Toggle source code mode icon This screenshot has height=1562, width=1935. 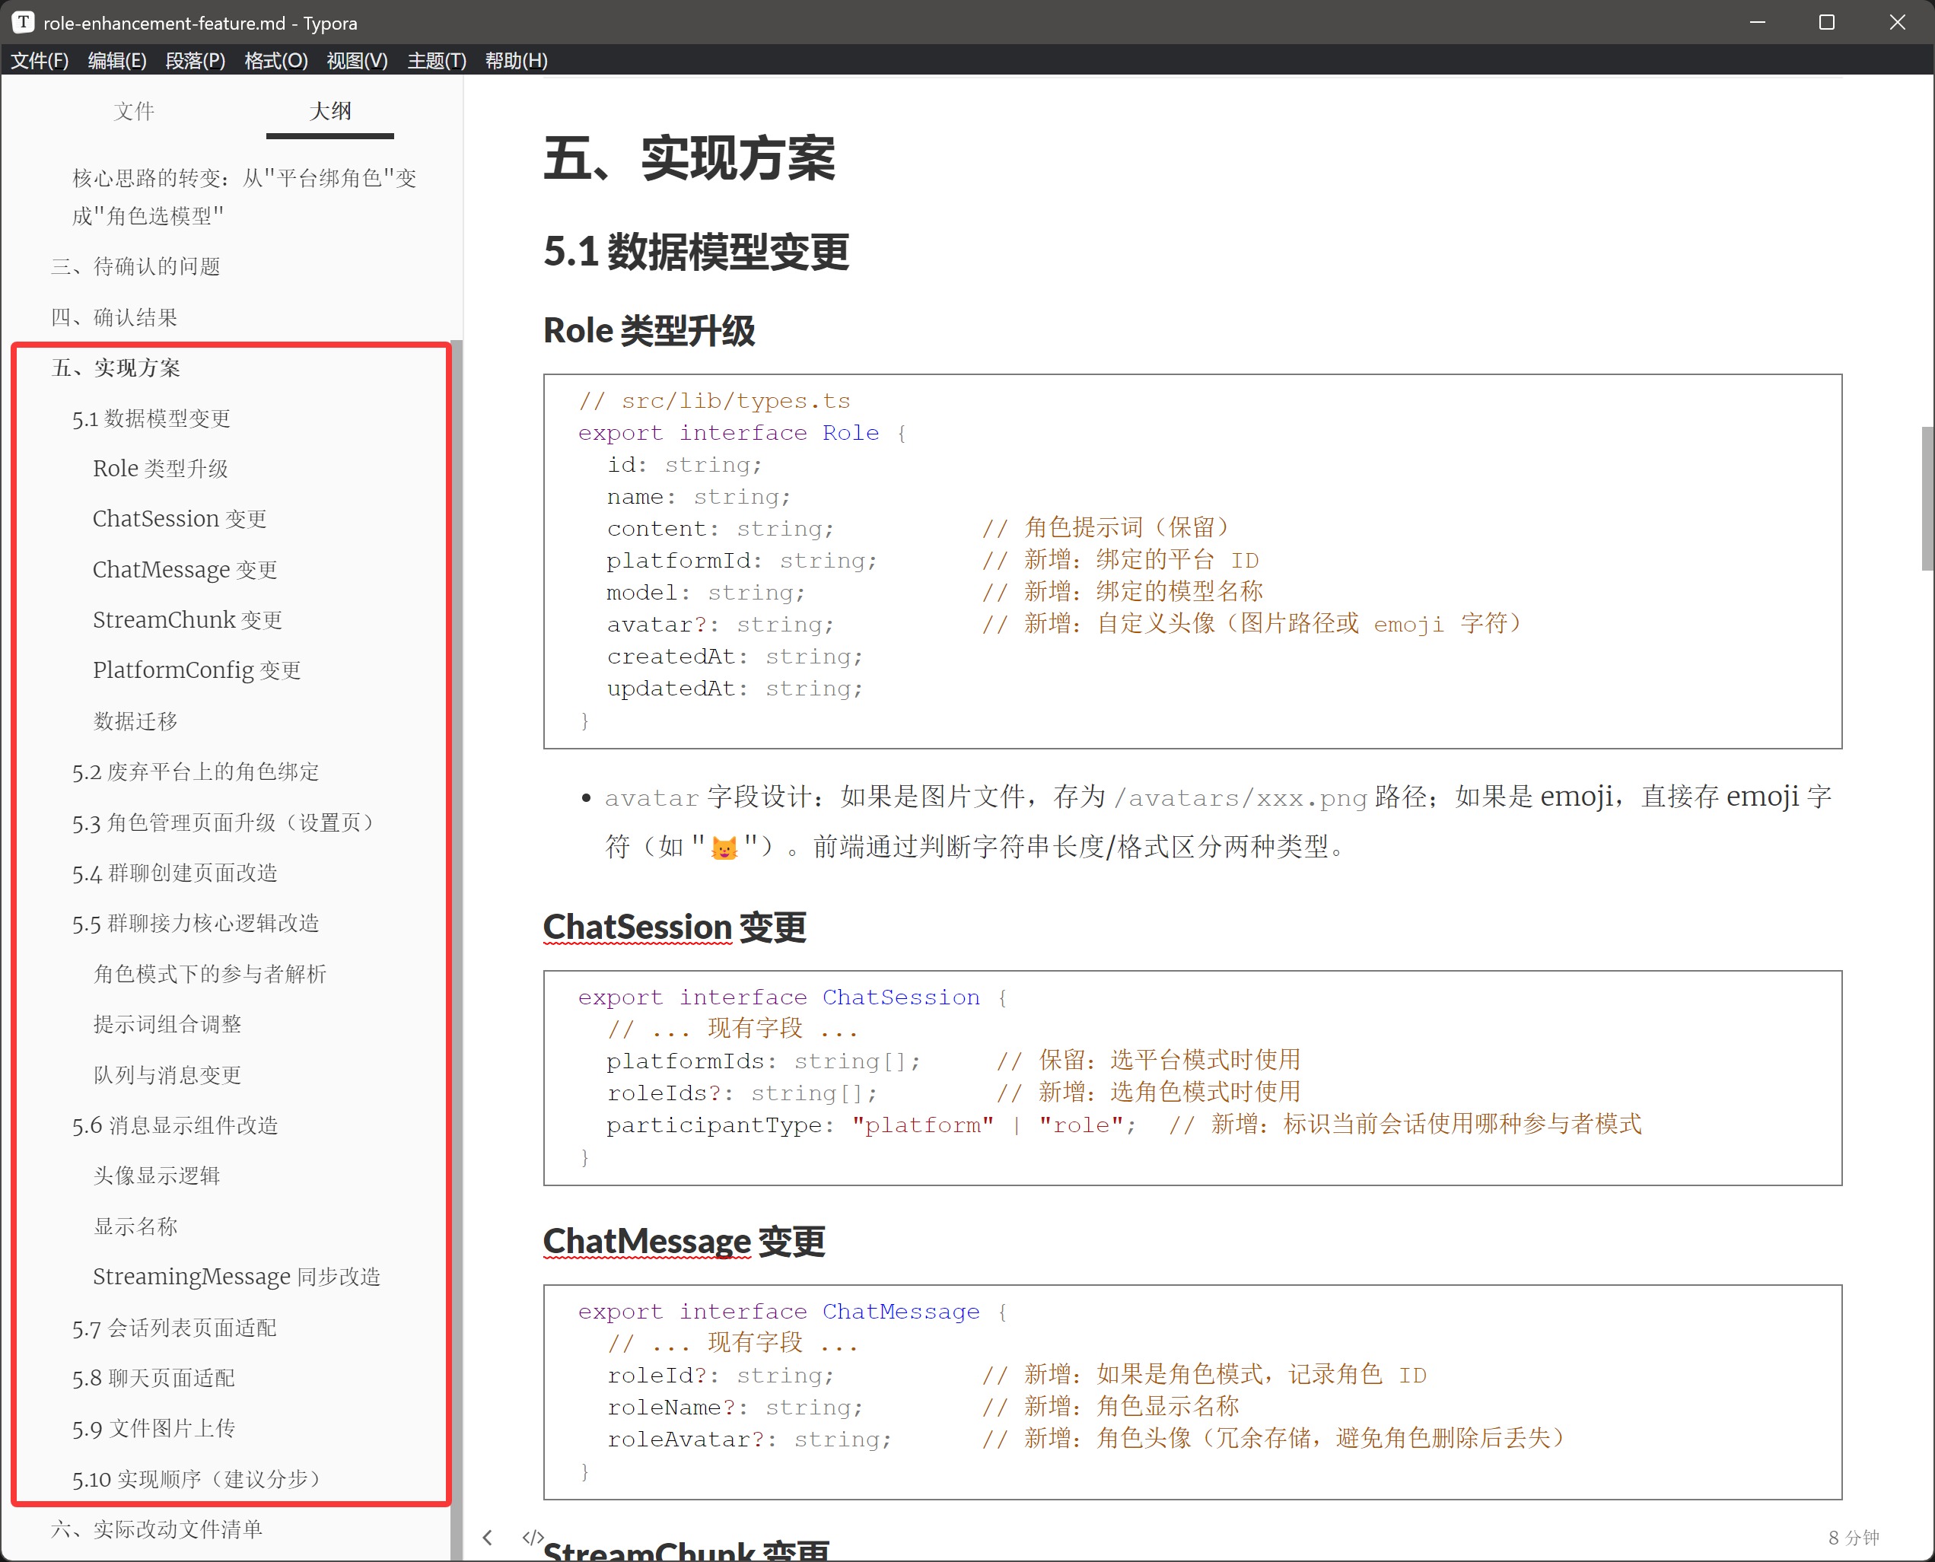pyautogui.click(x=532, y=1537)
